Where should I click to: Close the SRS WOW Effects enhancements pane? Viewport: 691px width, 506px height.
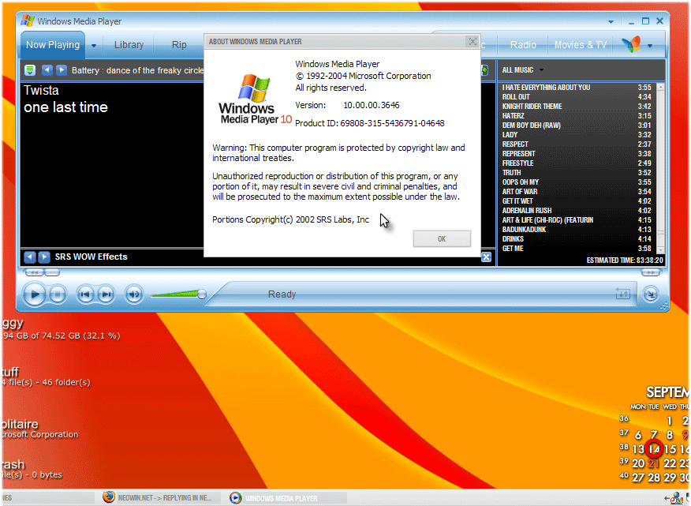coord(486,257)
